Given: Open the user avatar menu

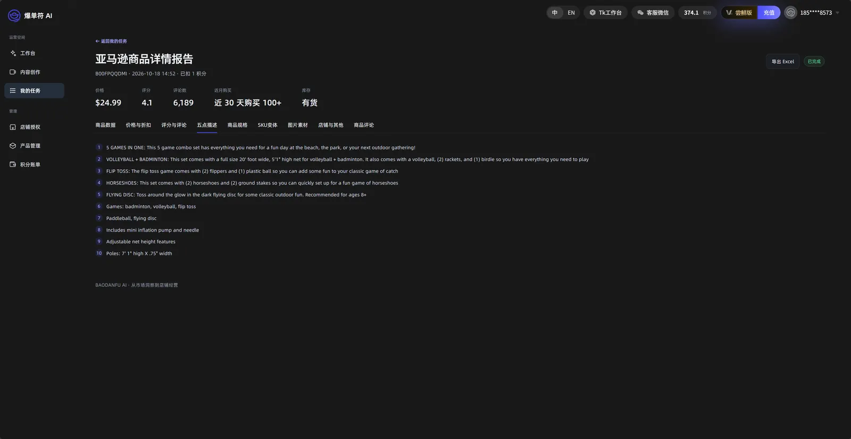Looking at the screenshot, I should pos(791,13).
